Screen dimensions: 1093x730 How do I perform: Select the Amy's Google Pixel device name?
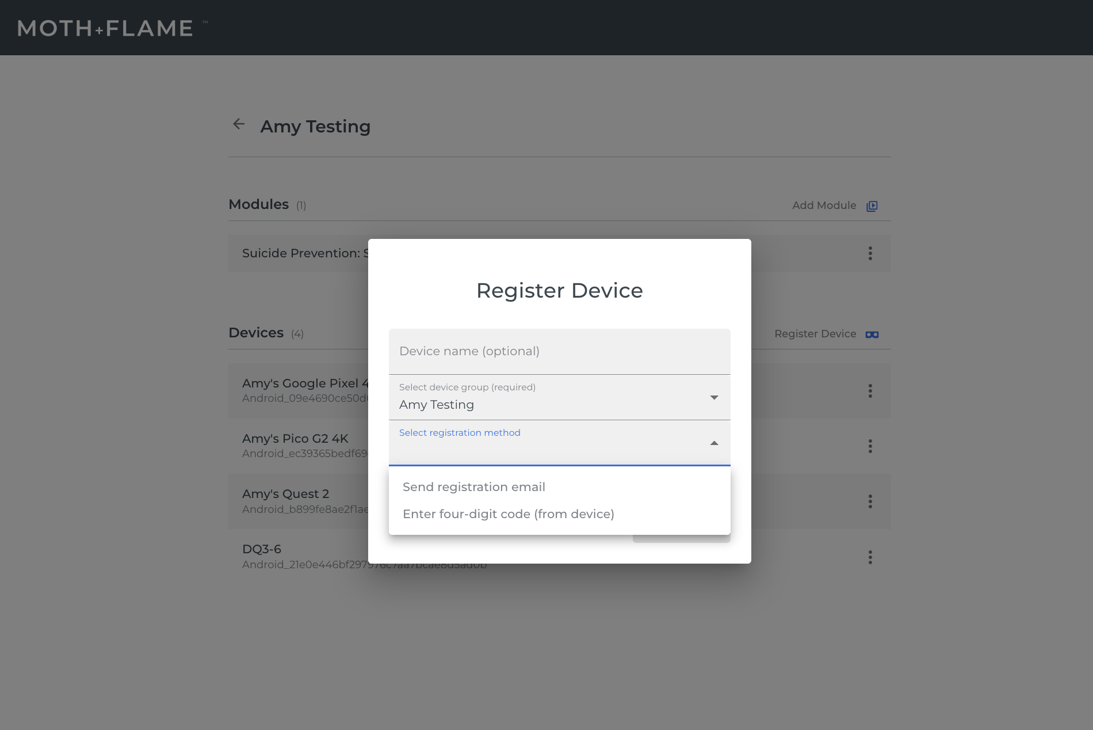(305, 383)
